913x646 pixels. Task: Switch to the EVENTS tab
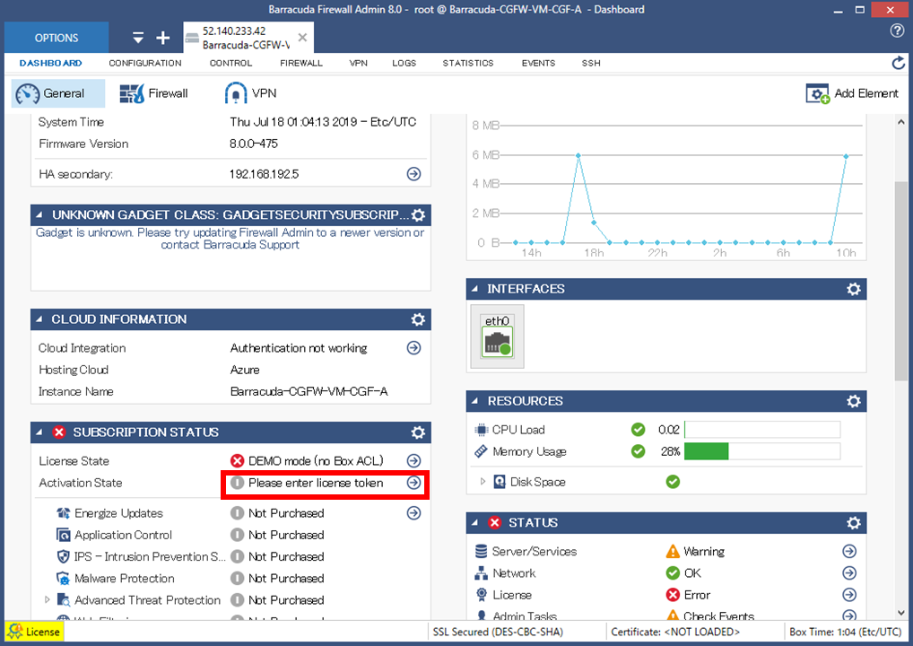539,63
